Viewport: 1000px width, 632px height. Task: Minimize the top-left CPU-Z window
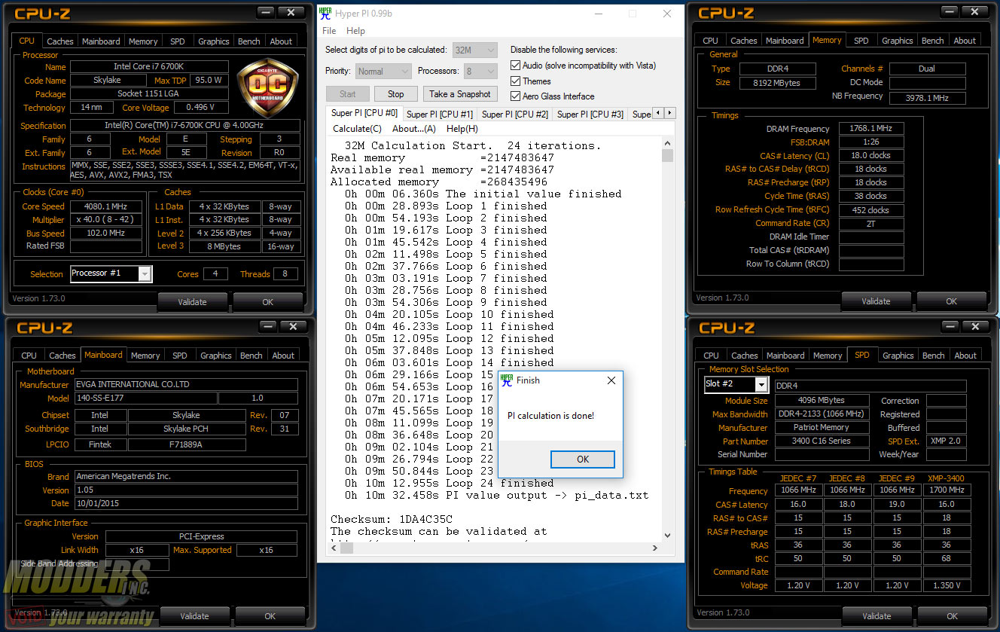(x=266, y=13)
